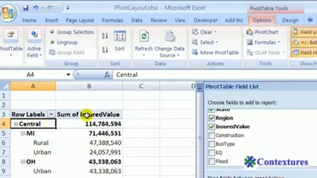Click Move PivotTable
This screenshot has width=317, height=178.
[215, 53]
